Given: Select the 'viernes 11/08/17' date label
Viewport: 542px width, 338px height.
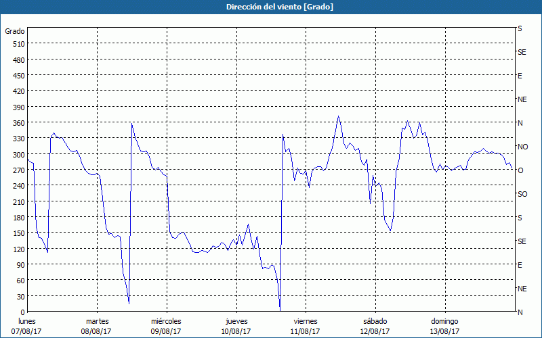Looking at the screenshot, I should [x=305, y=326].
